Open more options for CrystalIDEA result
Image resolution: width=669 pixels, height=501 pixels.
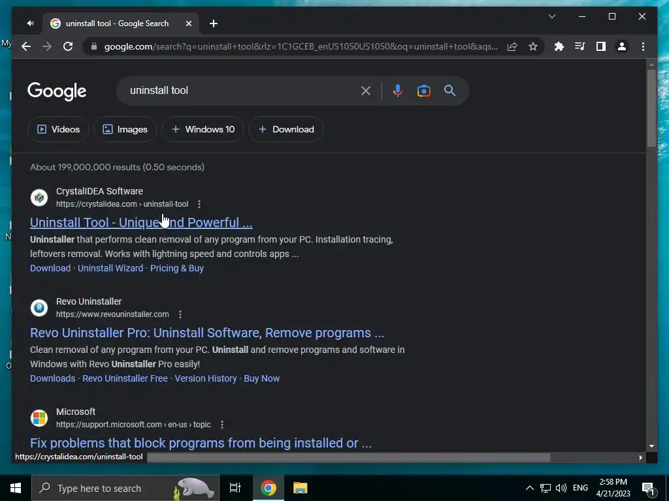(x=199, y=204)
